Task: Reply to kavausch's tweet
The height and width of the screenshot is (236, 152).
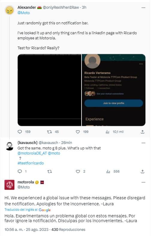Action: pyautogui.click(x=20, y=171)
